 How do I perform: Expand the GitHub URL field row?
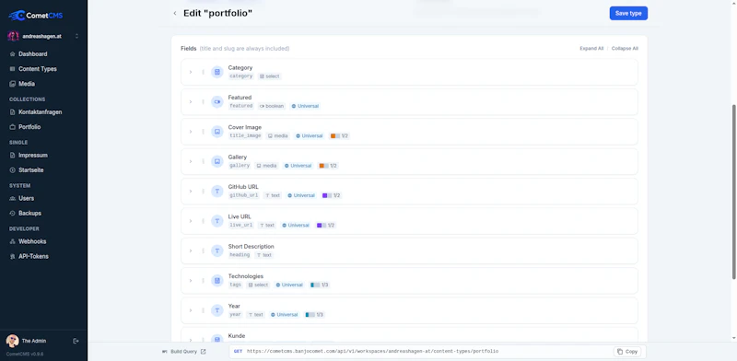tap(191, 192)
